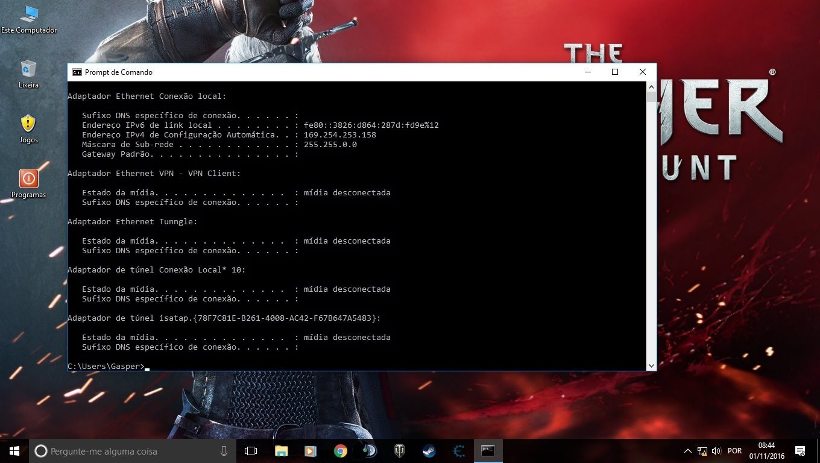The image size is (820, 463).
Task: Open the Command Prompt system menu icon
Action: pyautogui.click(x=77, y=72)
